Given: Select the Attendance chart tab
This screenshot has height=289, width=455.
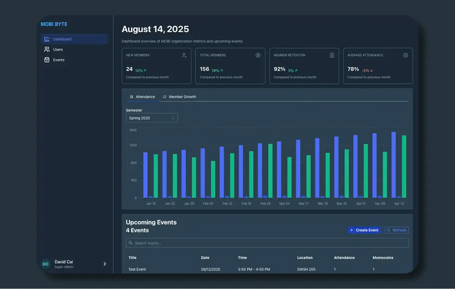Looking at the screenshot, I should pos(143,97).
